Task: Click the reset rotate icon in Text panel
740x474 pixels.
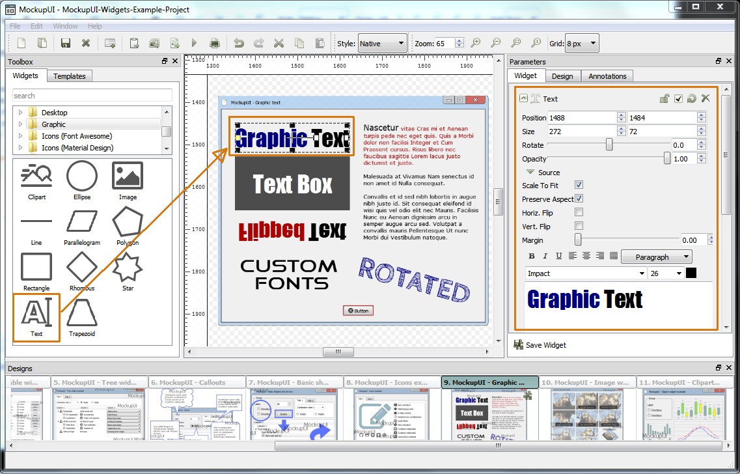Action: [x=691, y=99]
